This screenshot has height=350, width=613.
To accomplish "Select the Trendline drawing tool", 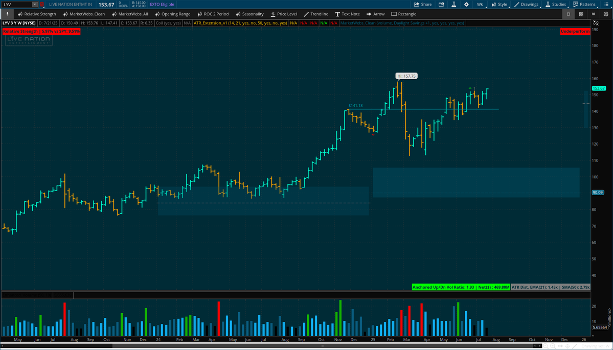I will pyautogui.click(x=315, y=14).
